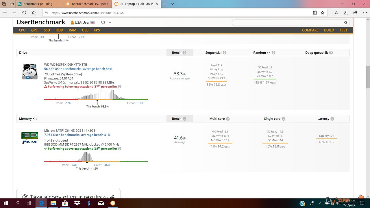370x208 pixels.
Task: Click the UserBenchmark search field
Action: click(x=291, y=23)
